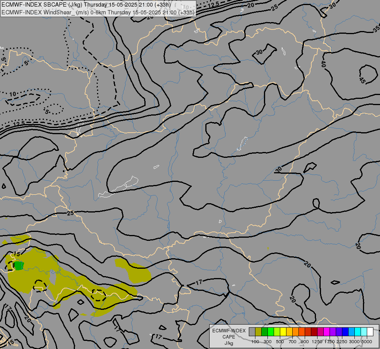Screen dimensions: 380x349
Task: Click the 40 wind shear contour label
Action: pyautogui.click(x=323, y=64)
